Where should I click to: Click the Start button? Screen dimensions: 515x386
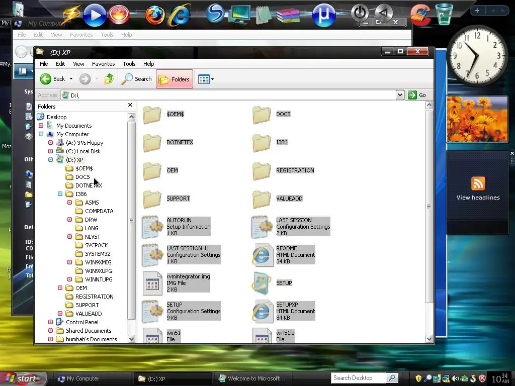23,378
